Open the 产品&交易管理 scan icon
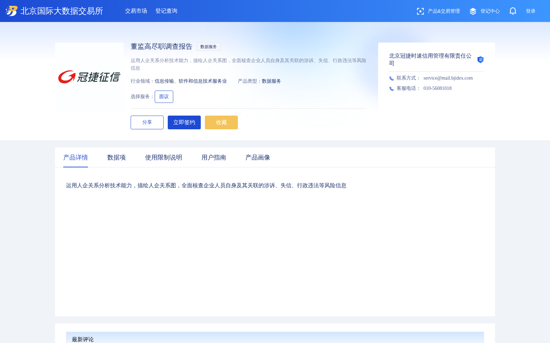The height and width of the screenshot is (343, 550). (x=420, y=11)
